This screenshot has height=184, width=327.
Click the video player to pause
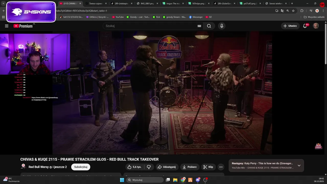tap(162, 93)
